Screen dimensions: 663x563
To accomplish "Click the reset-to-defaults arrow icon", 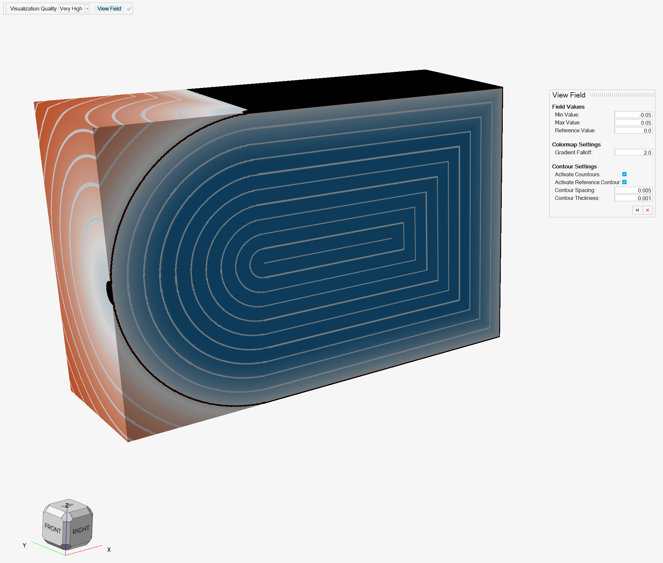I will coord(637,210).
